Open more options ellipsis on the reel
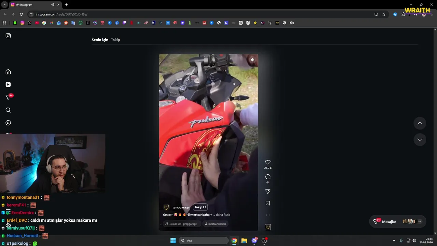Screen dimensions: 437x246 pyautogui.click(x=268, y=215)
